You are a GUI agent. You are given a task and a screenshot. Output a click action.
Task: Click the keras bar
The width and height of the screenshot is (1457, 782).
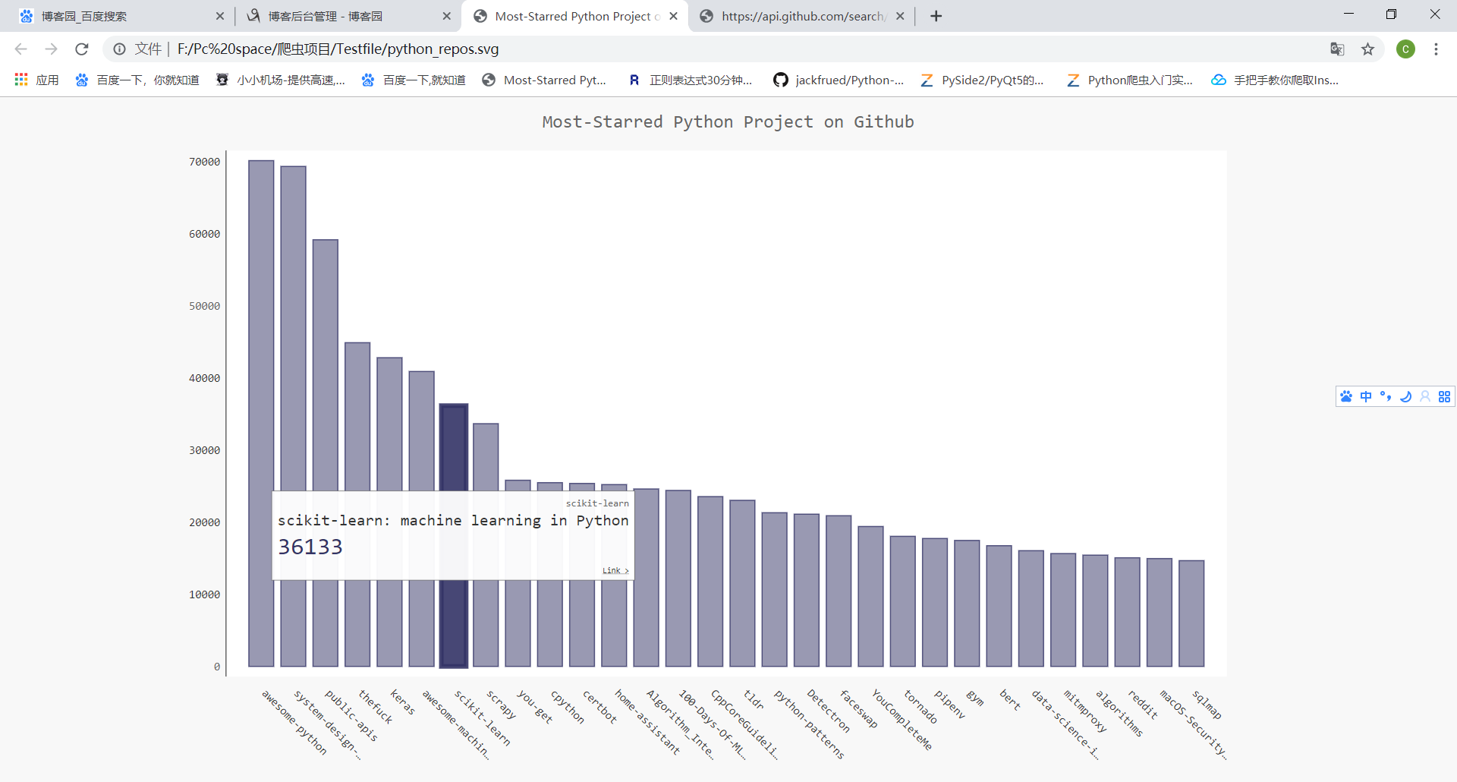click(389, 512)
